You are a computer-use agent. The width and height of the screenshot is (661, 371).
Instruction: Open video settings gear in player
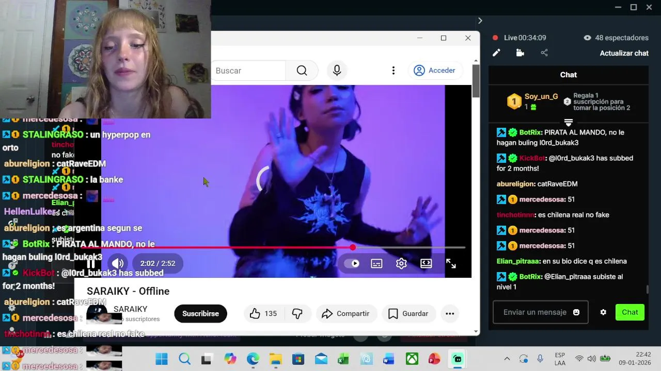[x=401, y=263]
